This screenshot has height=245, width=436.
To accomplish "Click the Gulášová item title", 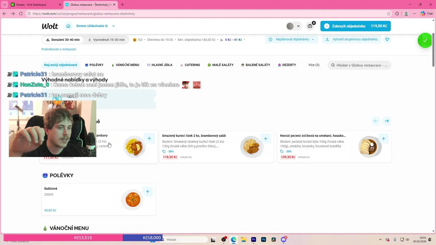I will pos(50,189).
